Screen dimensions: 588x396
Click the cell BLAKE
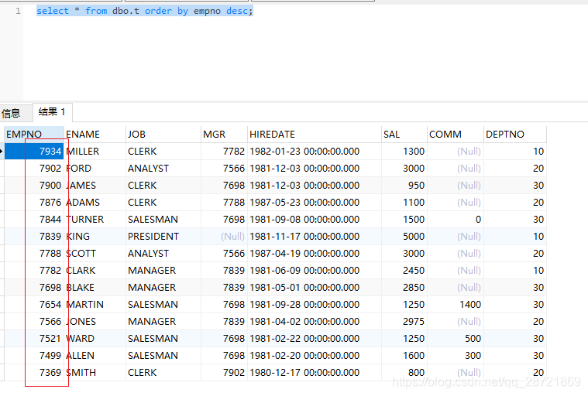coord(95,288)
